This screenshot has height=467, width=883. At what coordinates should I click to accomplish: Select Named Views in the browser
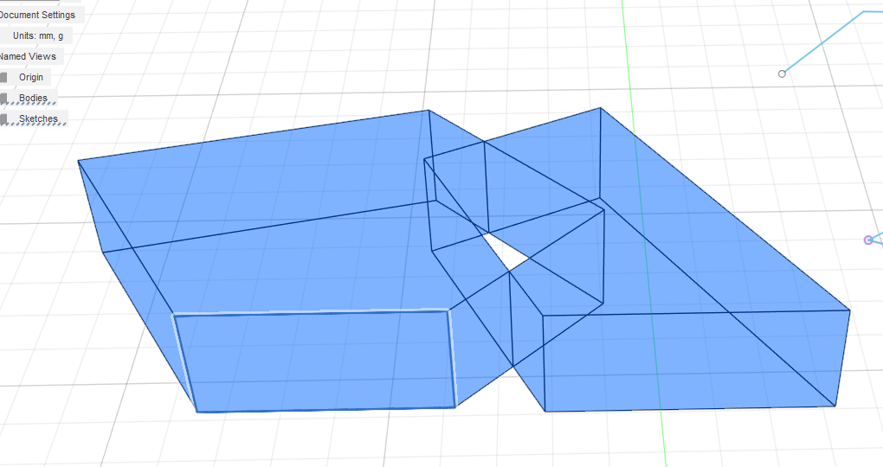pos(30,56)
